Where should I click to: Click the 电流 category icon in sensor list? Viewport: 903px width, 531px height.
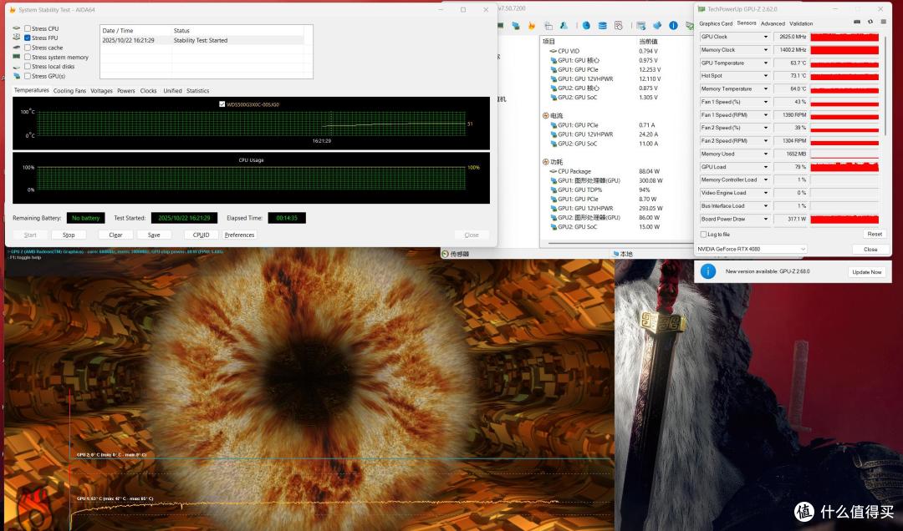pyautogui.click(x=545, y=116)
